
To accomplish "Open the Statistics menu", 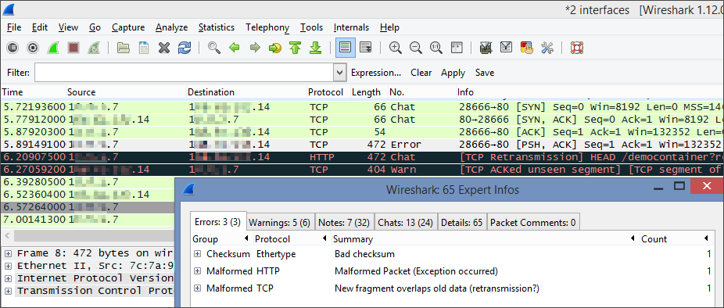I will (x=217, y=27).
